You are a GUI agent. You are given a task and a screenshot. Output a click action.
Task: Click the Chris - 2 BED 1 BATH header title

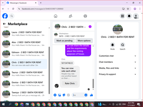pyautogui.click(x=74, y=27)
